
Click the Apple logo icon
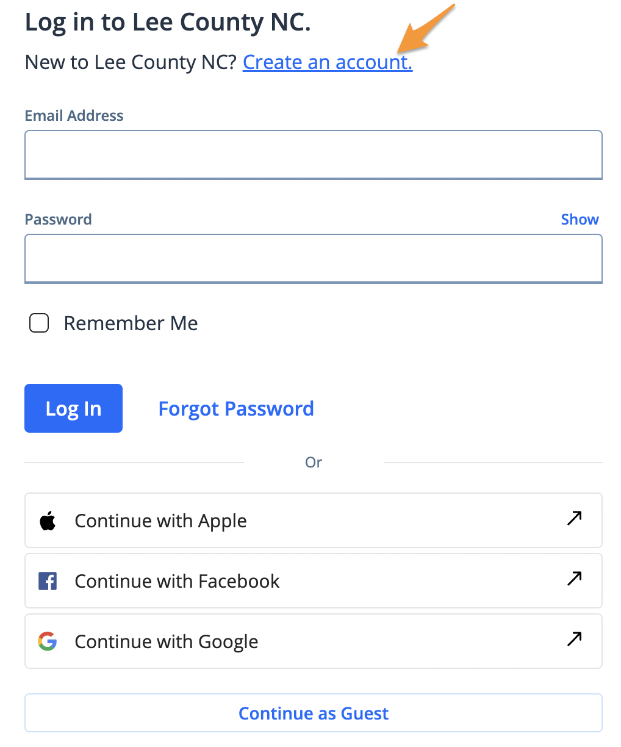[48, 521]
